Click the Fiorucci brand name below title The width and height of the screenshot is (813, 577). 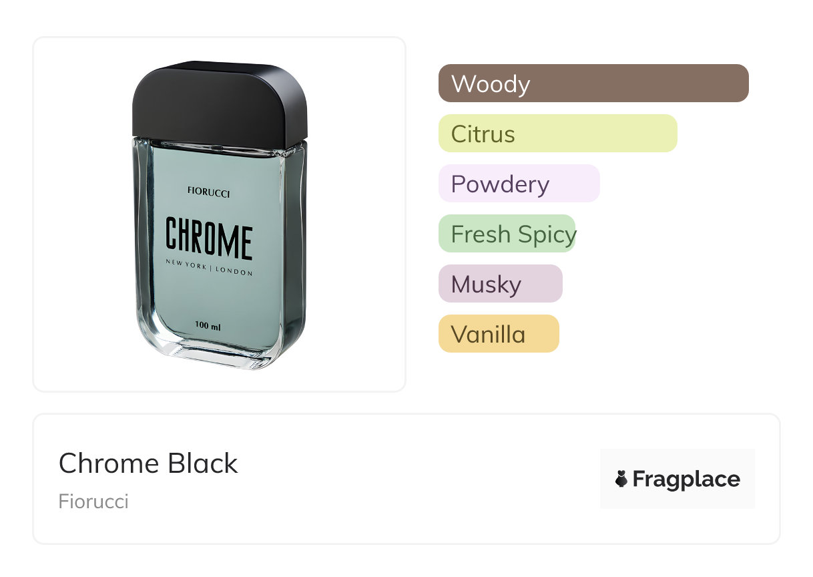tap(93, 501)
